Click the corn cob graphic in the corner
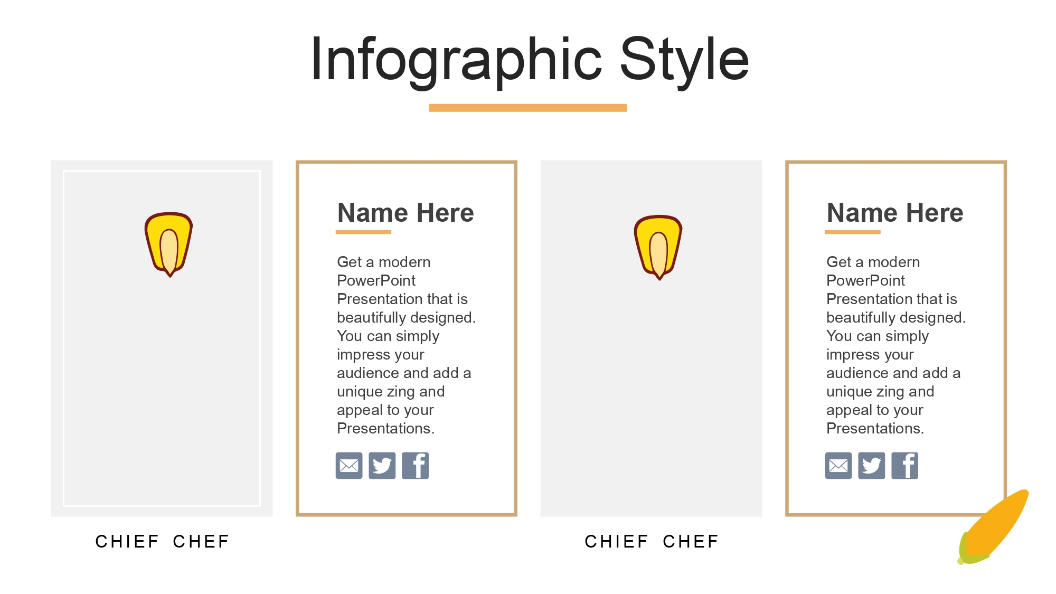Screen dimensions: 1056x594 [x=993, y=528]
